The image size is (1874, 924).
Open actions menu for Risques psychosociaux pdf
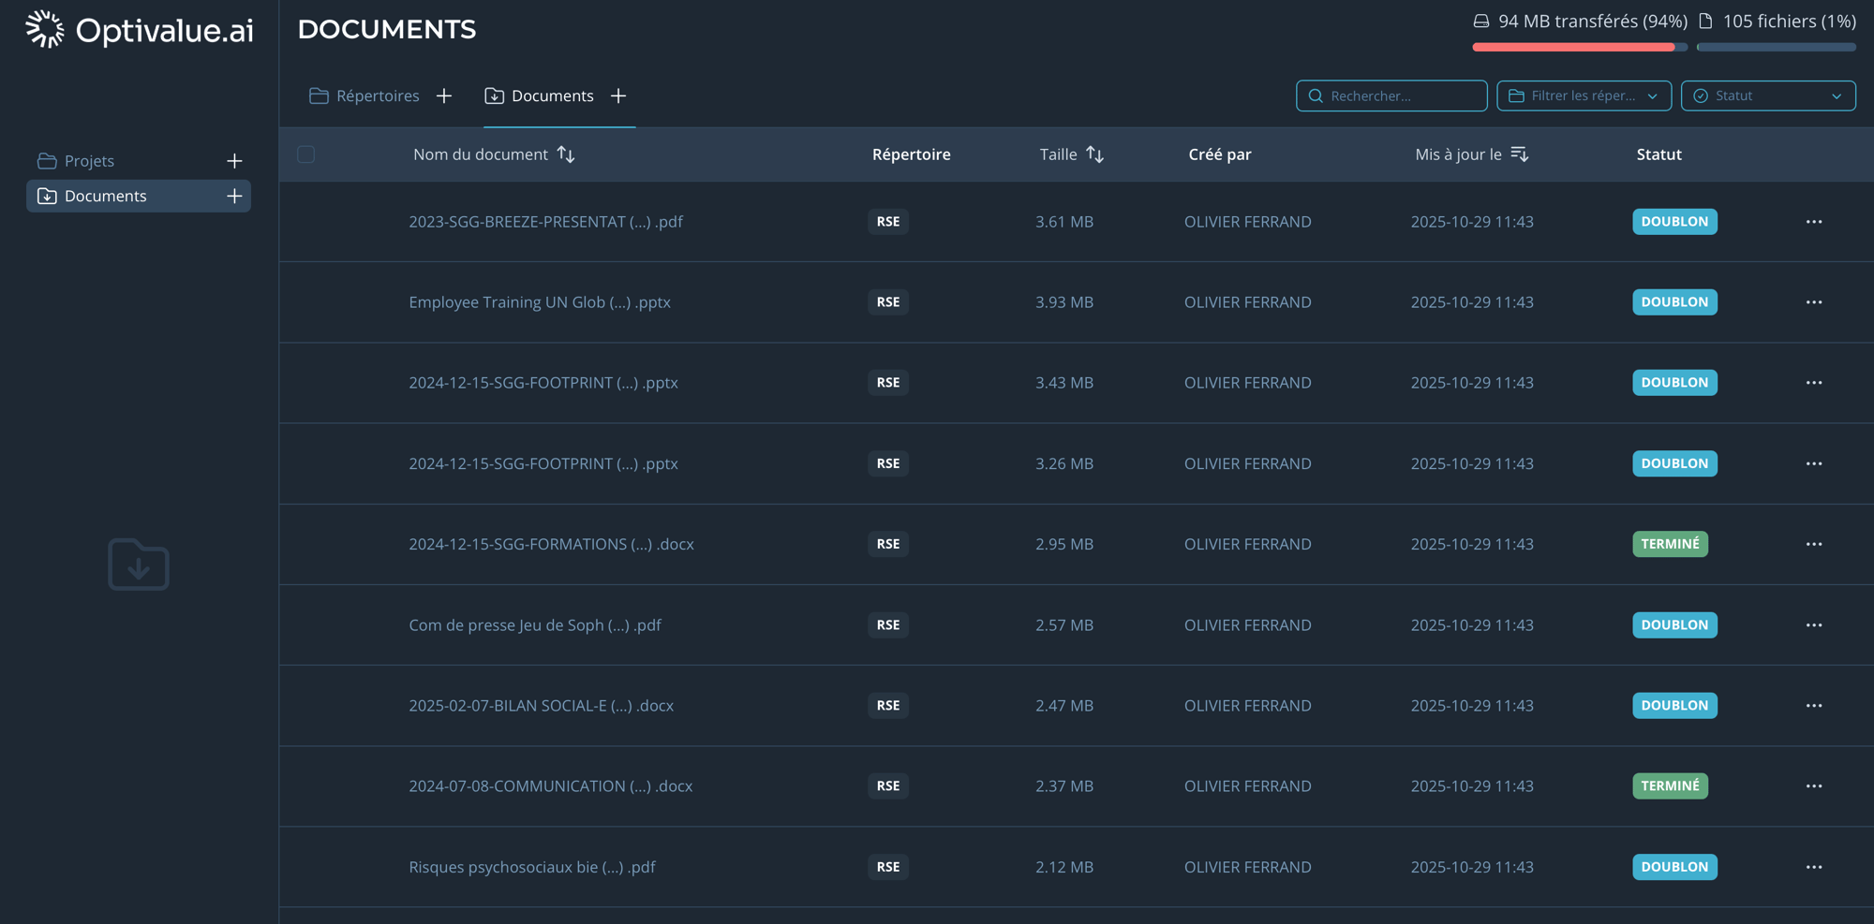point(1814,867)
